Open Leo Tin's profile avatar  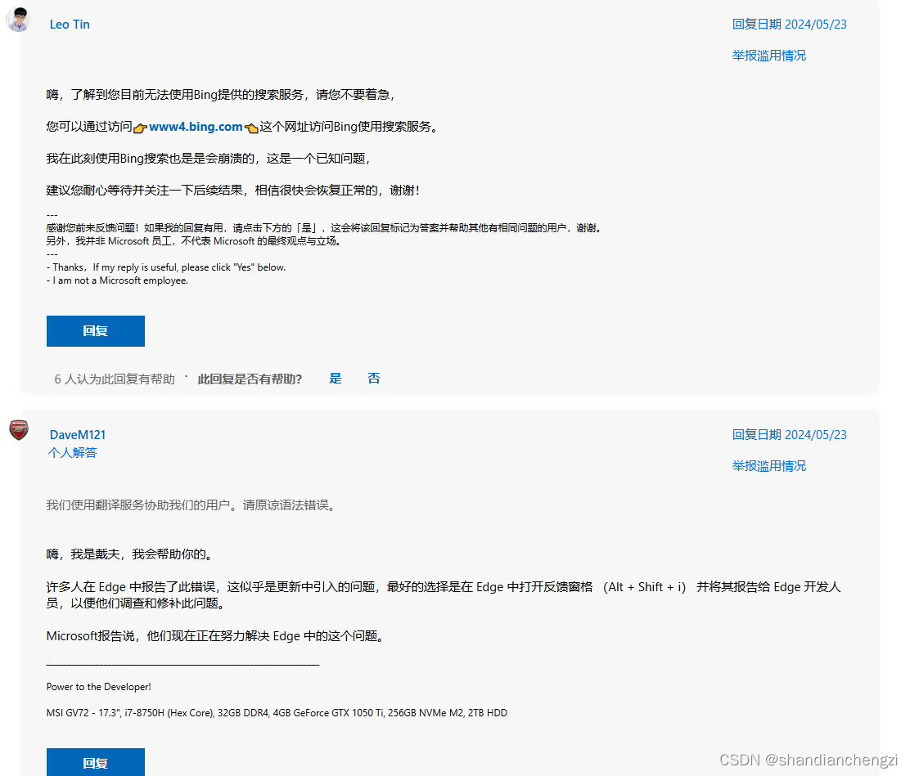point(18,20)
